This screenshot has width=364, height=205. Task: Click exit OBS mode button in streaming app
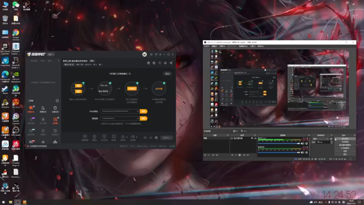(167, 74)
